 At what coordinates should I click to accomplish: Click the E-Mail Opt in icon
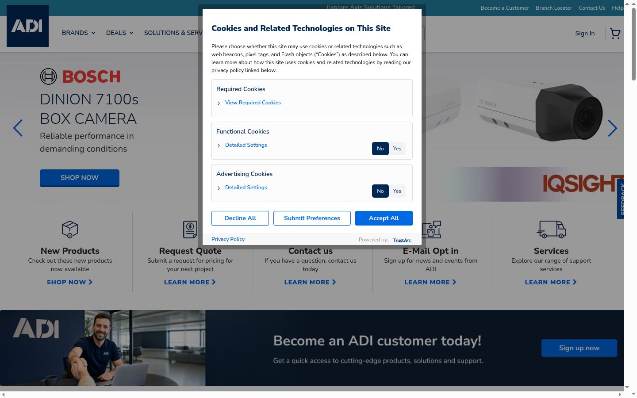point(431,230)
